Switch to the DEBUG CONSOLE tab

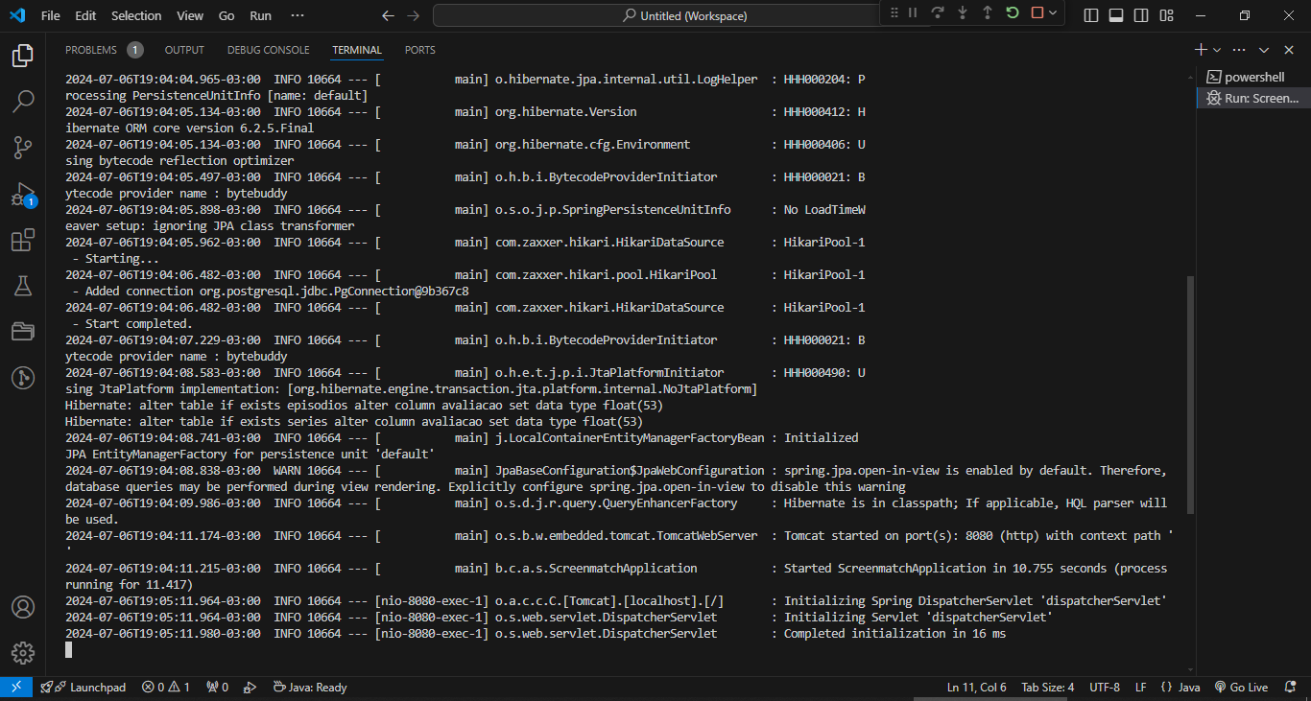(269, 50)
